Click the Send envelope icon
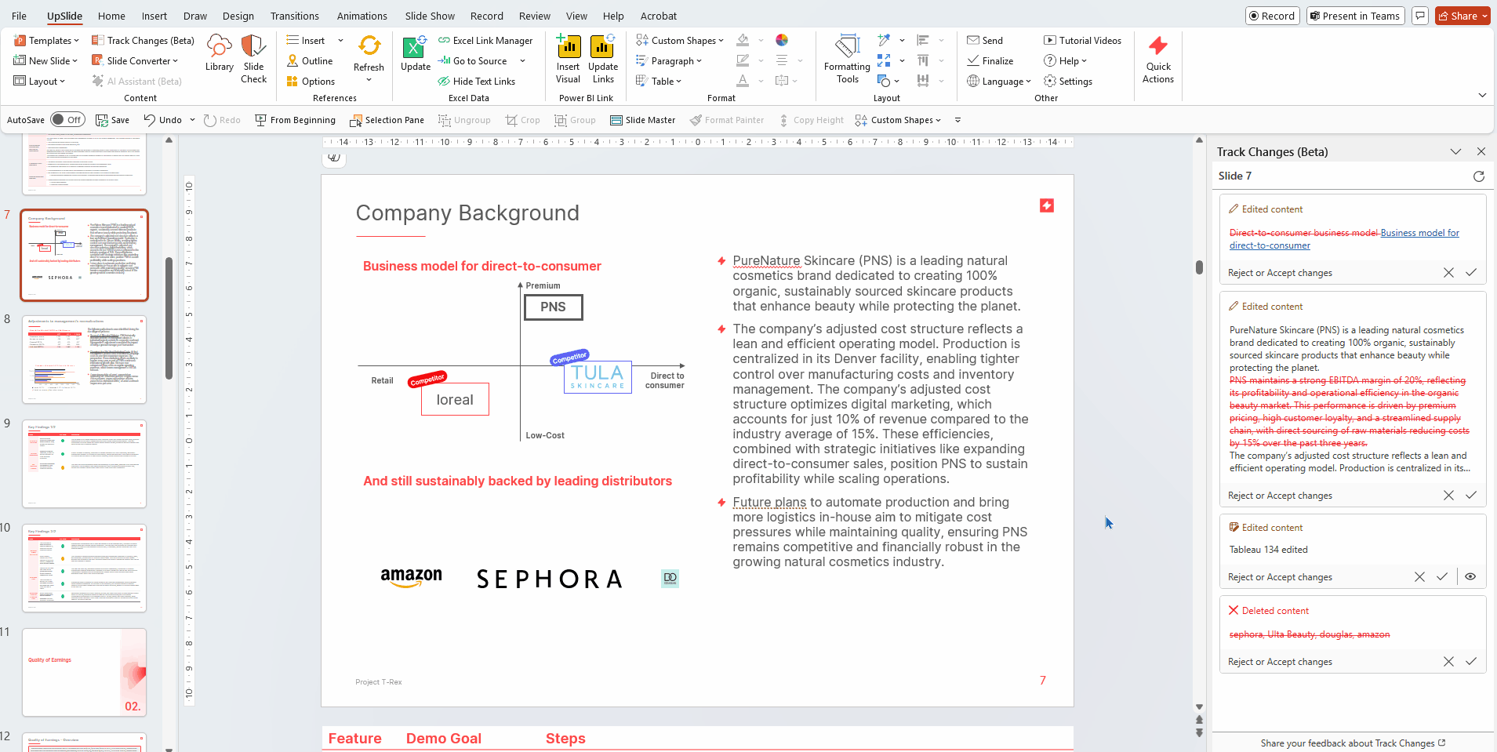The image size is (1497, 752). coord(985,41)
